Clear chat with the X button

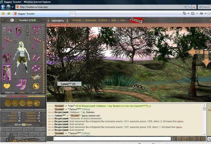(x=198, y=139)
